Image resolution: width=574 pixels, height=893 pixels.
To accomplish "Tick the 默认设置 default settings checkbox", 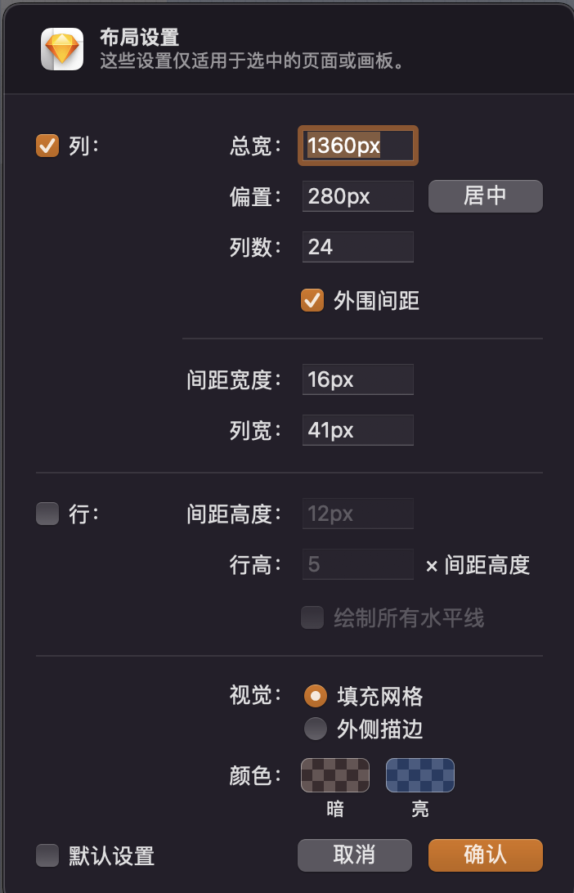I will (x=47, y=855).
